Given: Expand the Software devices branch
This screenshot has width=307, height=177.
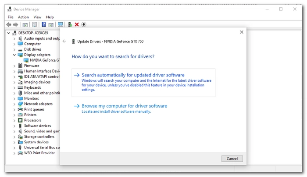Looking at the screenshot, I should (x=14, y=126).
